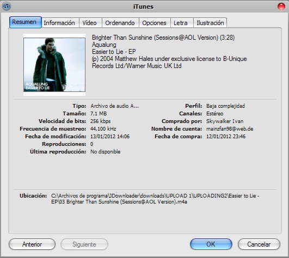Click the Reproducciones value '0'

coord(92,144)
